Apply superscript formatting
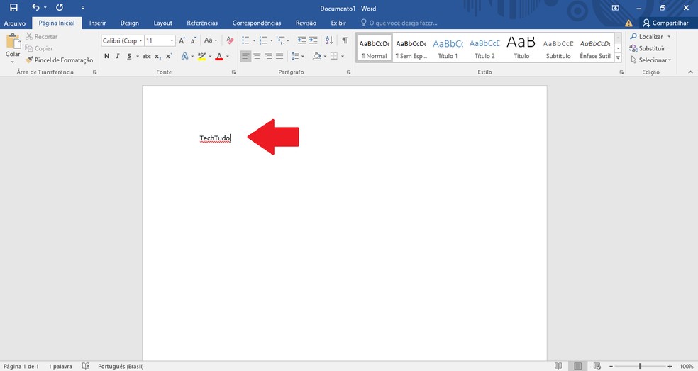 pyautogui.click(x=169, y=56)
